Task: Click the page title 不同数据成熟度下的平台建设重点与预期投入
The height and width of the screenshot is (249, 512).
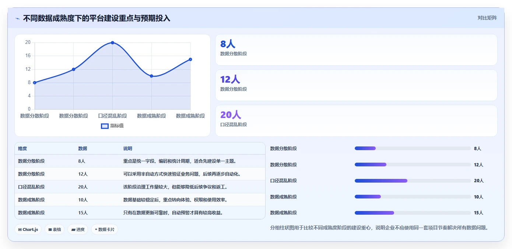Action: pyautogui.click(x=97, y=18)
